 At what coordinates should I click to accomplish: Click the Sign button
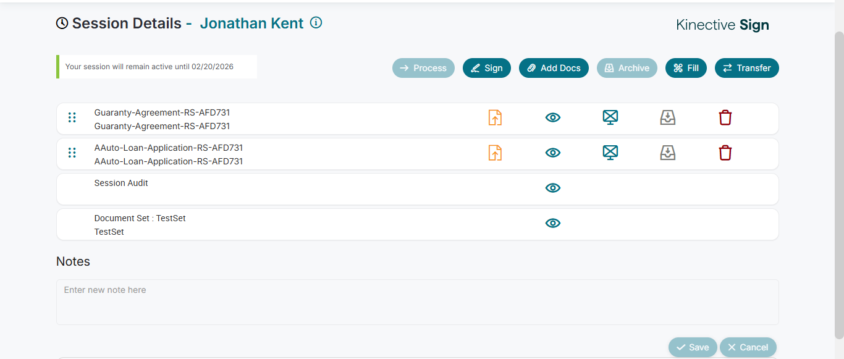487,68
